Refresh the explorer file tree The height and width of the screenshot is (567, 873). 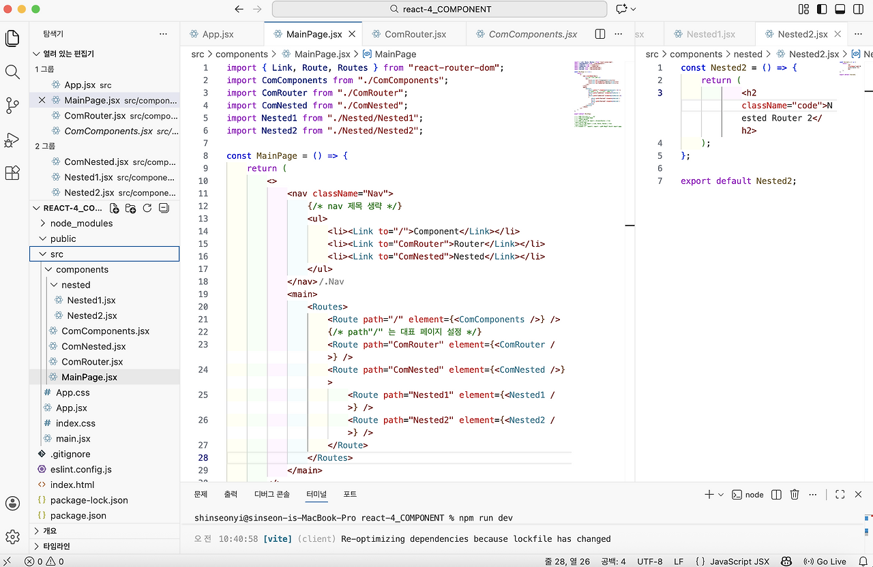[x=147, y=209]
